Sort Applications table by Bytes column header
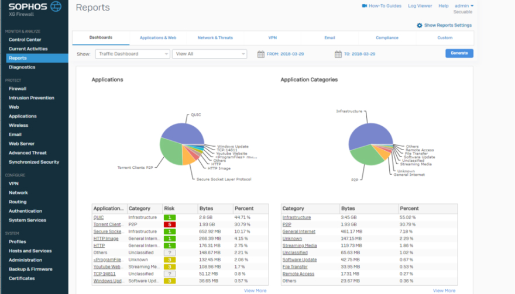This screenshot has height=294, width=515. tap(206, 208)
